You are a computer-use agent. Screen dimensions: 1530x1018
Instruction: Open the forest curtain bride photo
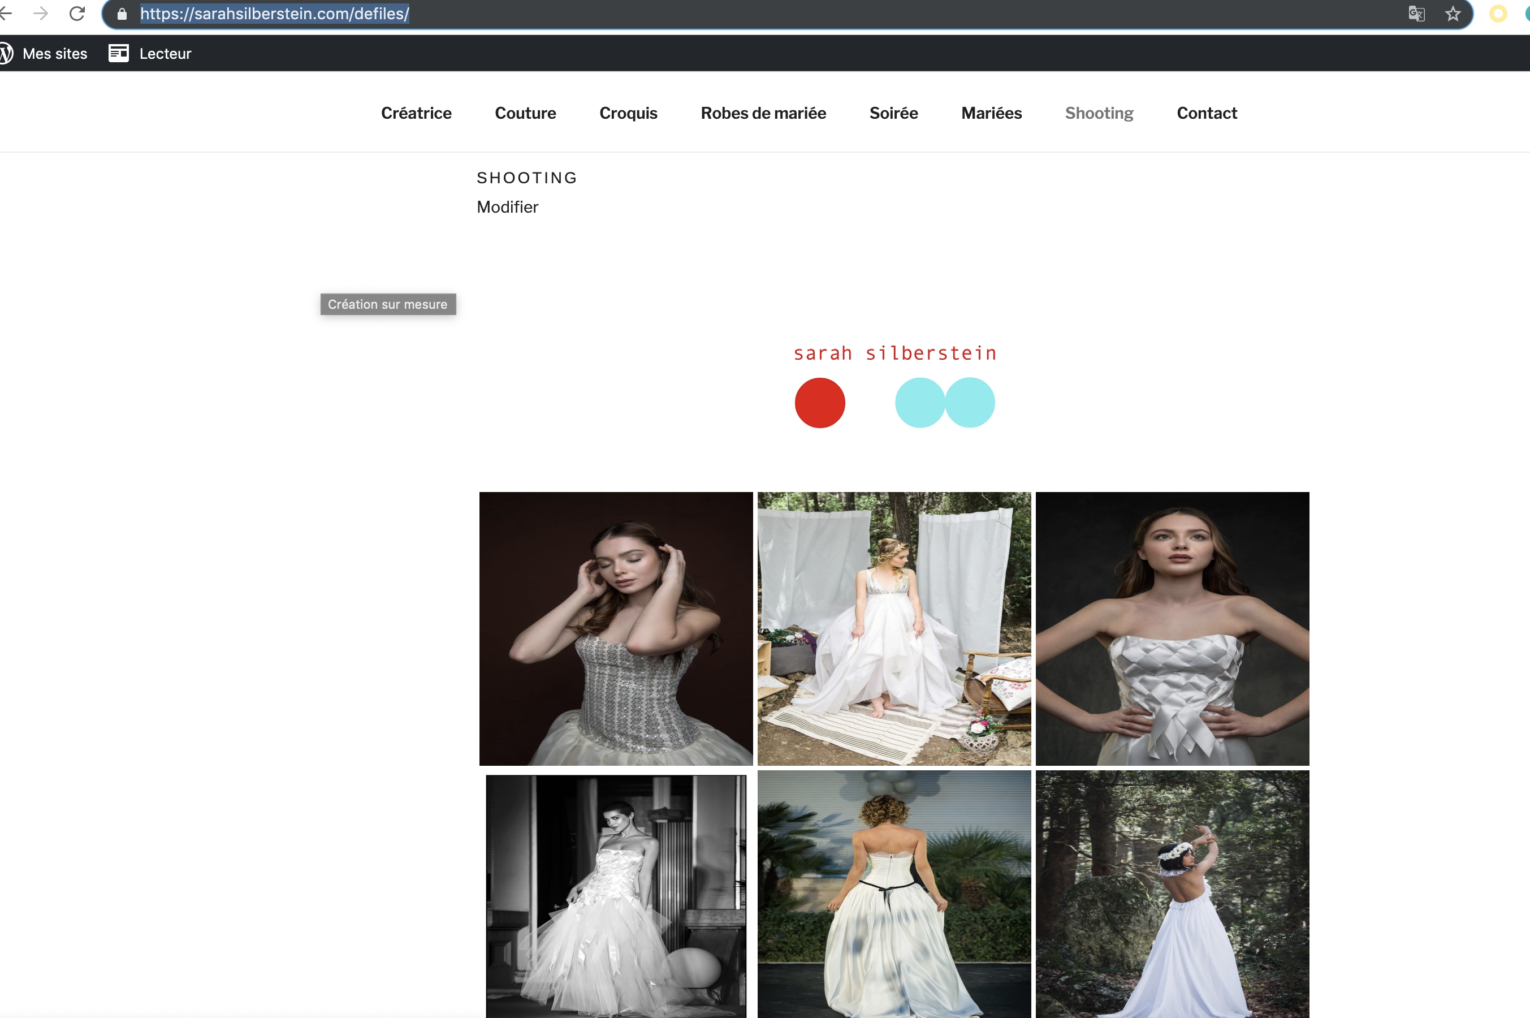point(894,628)
